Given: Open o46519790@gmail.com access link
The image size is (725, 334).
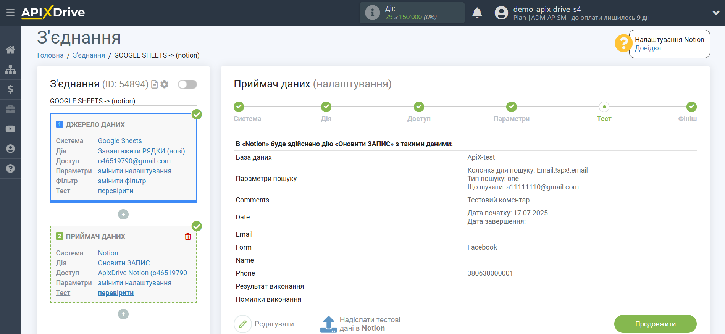Looking at the screenshot, I should pyautogui.click(x=134, y=161).
